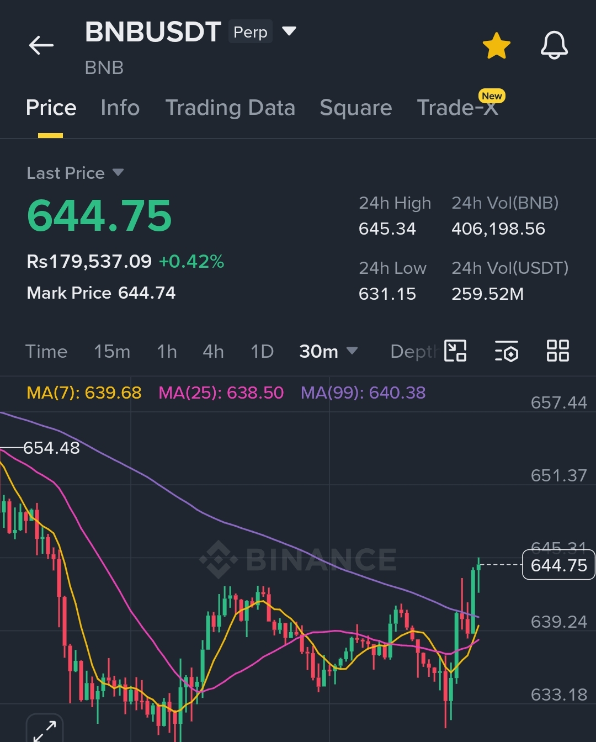The height and width of the screenshot is (742, 596).
Task: Expand chart to fullscreen
Action: 45,730
